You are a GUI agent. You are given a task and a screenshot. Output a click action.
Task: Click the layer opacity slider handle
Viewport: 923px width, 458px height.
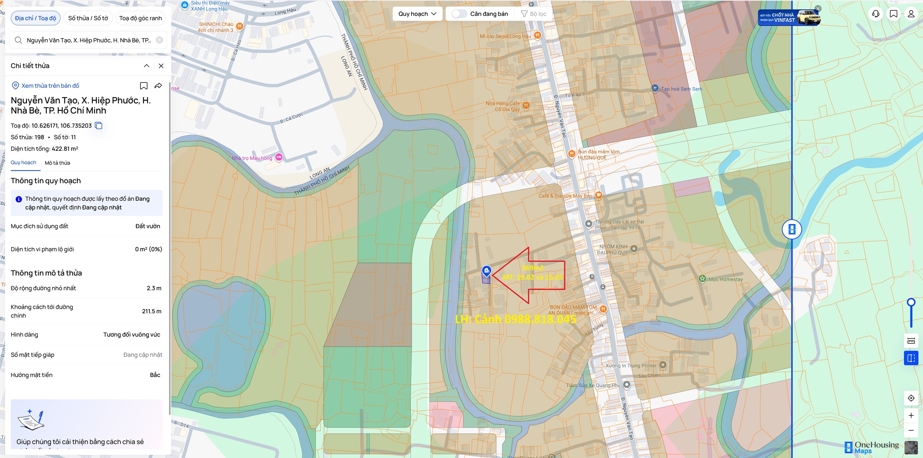[911, 302]
